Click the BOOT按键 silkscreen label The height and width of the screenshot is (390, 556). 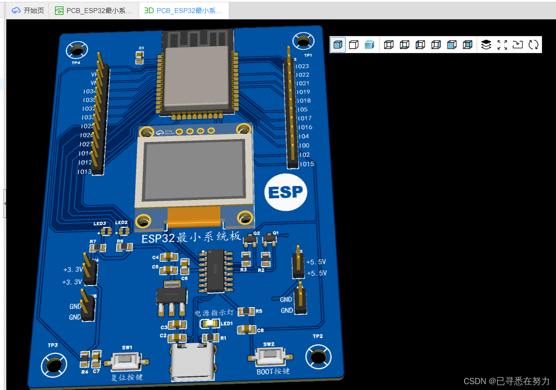[x=273, y=371]
